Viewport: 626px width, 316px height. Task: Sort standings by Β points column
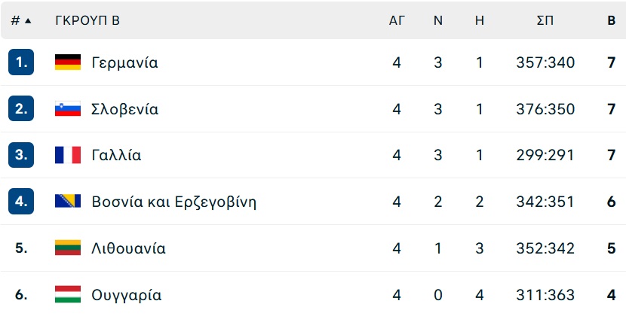point(611,21)
